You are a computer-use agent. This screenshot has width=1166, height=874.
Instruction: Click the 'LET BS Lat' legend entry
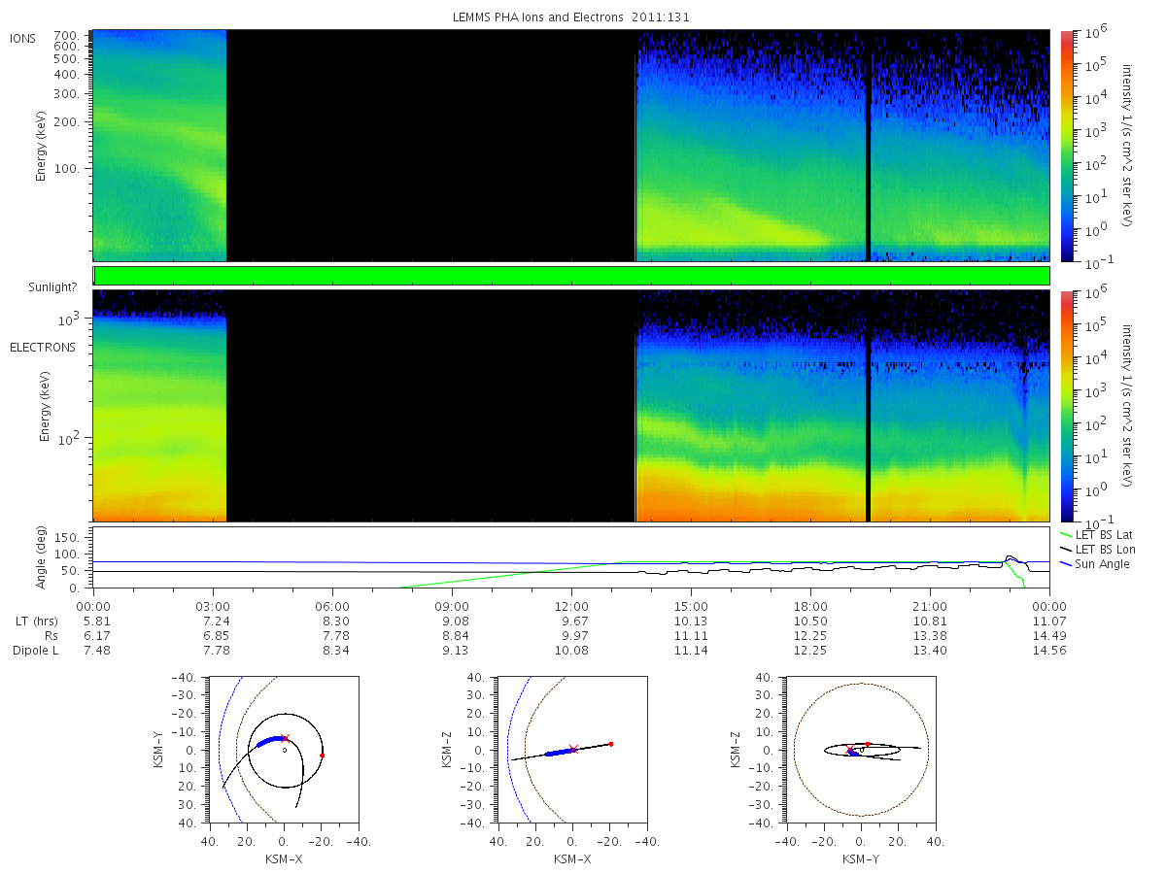tap(1103, 535)
